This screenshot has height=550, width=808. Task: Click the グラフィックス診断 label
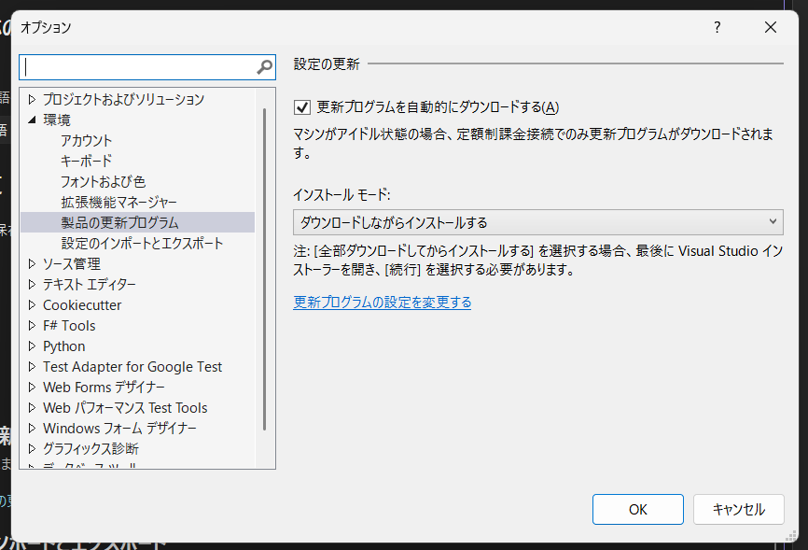pos(91,448)
